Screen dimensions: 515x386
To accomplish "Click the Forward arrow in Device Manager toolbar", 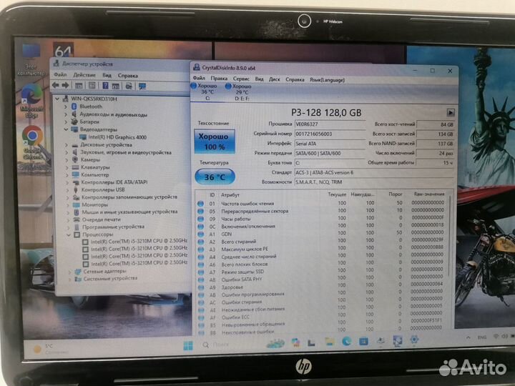I will pos(65,85).
